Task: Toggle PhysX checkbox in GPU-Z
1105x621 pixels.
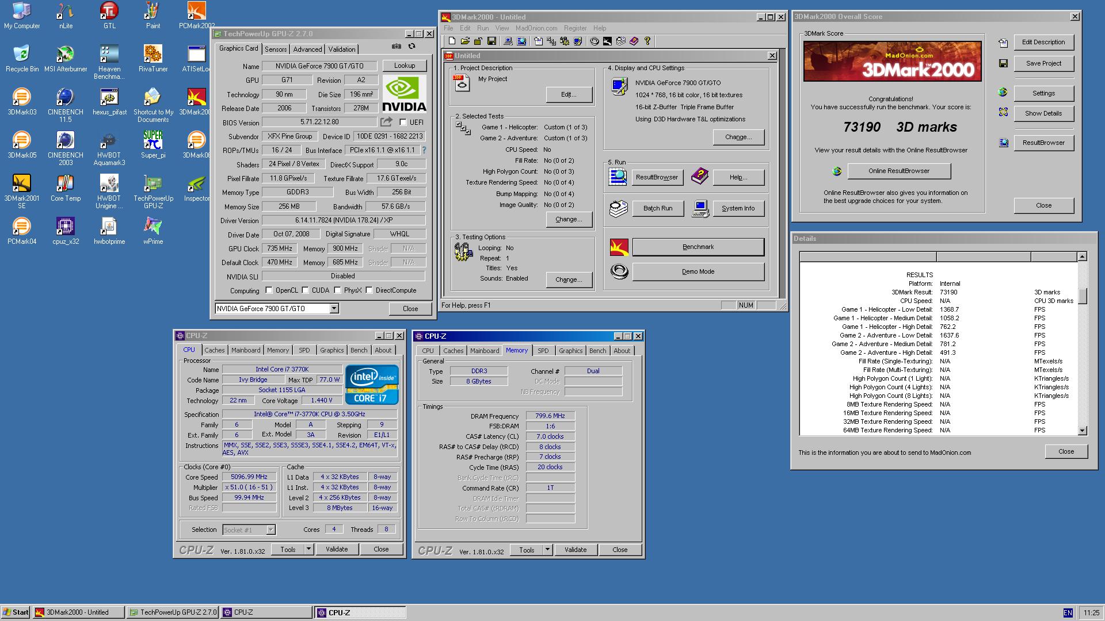Action: tap(337, 290)
